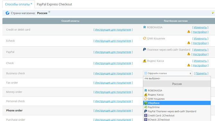This screenshot has width=215, height=121.
Task: Click the Платёжная система column header
Action: 176,21
